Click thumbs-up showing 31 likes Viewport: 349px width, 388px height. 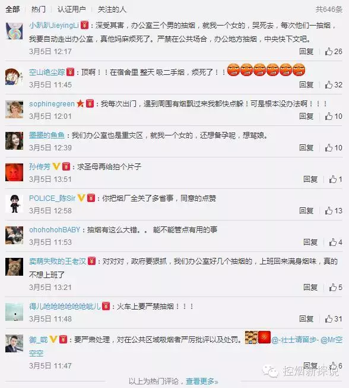pyautogui.click(x=328, y=318)
